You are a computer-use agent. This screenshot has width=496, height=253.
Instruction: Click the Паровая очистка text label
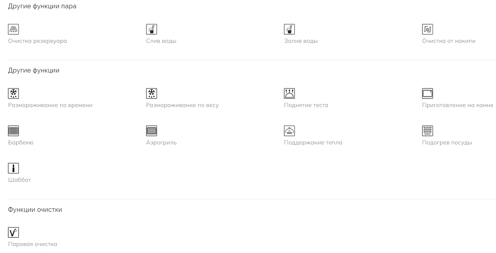click(x=33, y=244)
